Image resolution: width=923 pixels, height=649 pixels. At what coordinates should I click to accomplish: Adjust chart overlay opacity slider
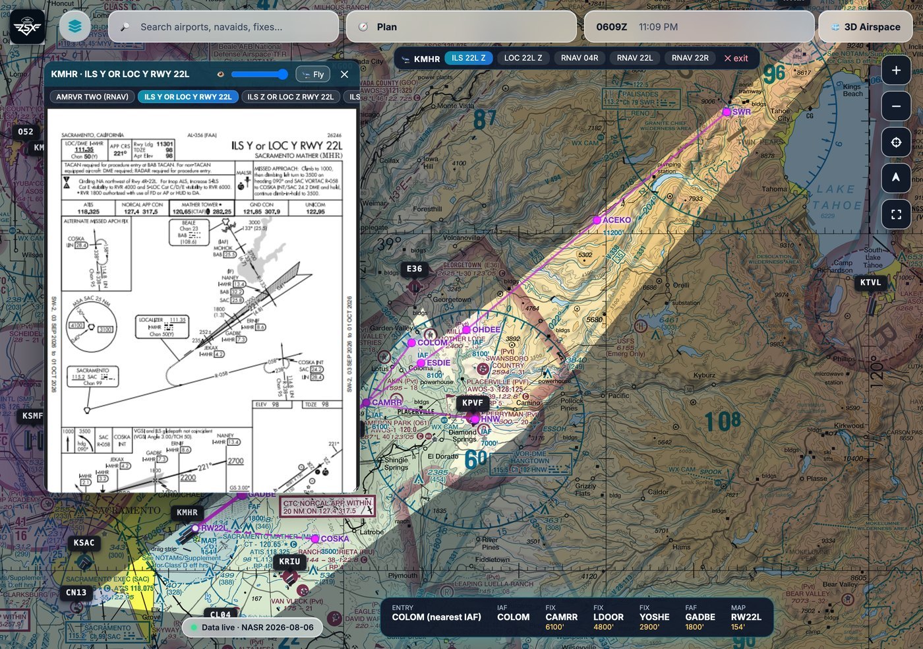(259, 75)
